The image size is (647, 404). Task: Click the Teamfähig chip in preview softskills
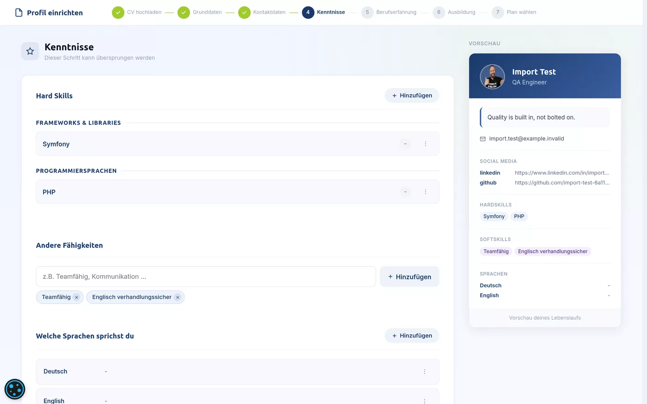pos(496,252)
